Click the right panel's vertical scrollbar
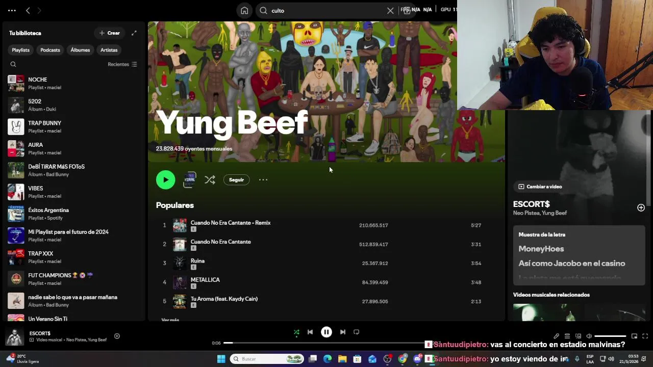 649,158
